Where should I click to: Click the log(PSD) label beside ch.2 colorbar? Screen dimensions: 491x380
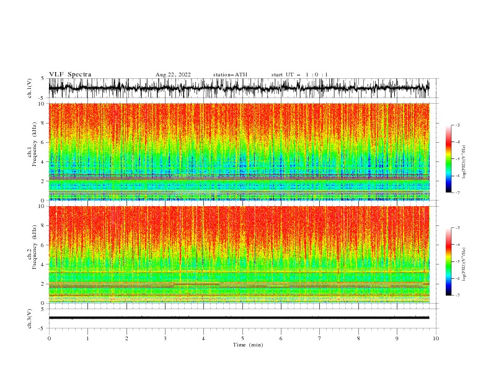(x=464, y=265)
